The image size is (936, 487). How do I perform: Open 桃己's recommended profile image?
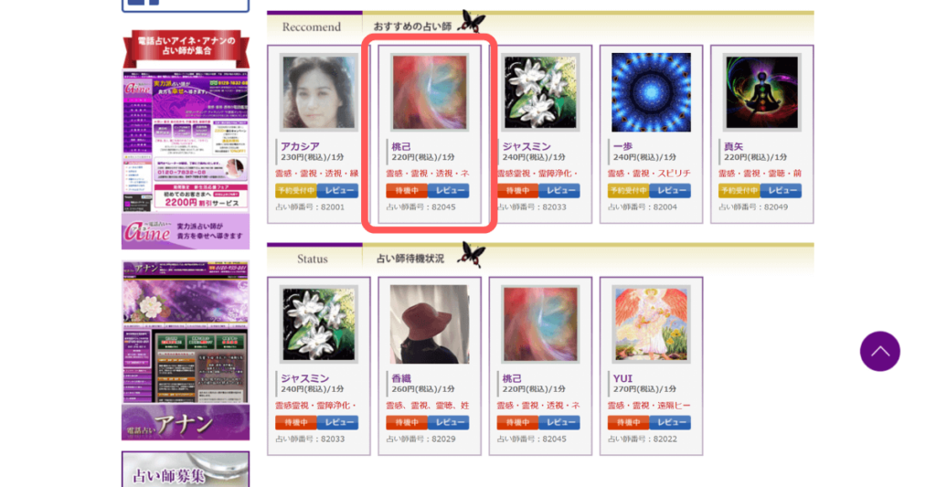click(430, 92)
